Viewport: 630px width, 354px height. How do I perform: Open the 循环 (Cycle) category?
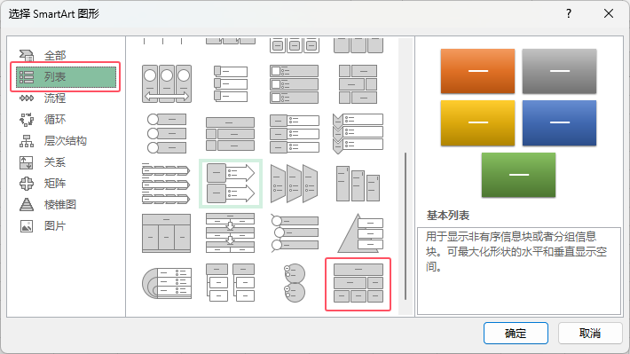(x=55, y=120)
